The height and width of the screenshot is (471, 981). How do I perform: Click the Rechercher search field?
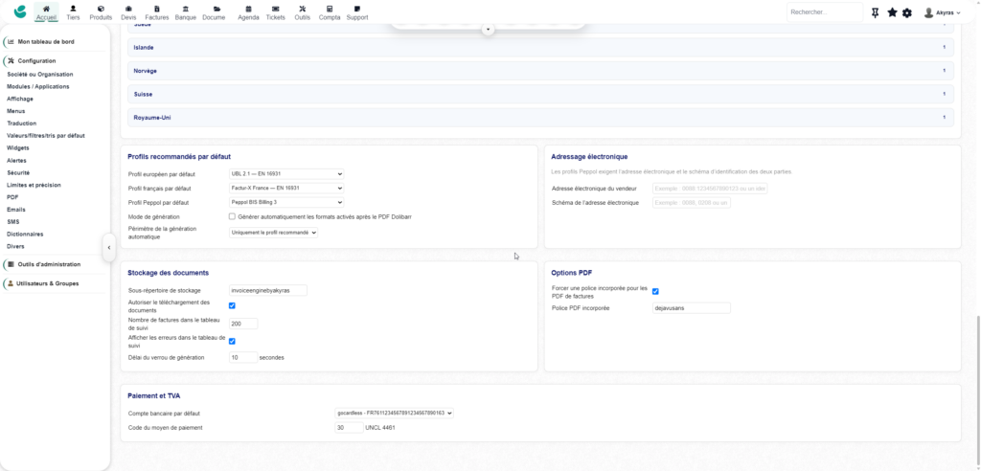click(825, 11)
